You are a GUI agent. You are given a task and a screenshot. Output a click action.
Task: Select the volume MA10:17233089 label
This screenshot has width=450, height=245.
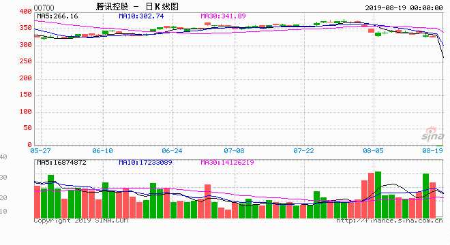(145, 163)
